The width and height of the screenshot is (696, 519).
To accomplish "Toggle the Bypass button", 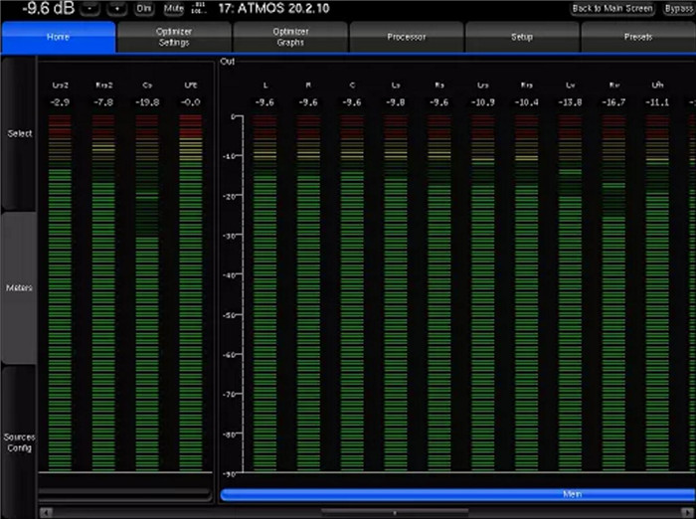I will point(679,8).
